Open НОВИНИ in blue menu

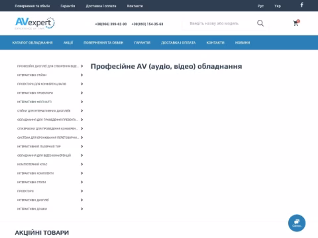(242, 42)
